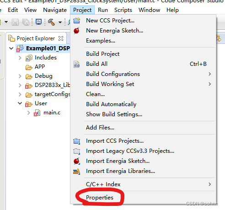Image resolution: width=225 pixels, height=210 pixels.
Task: Click the Build All menu icon
Action: (77, 64)
